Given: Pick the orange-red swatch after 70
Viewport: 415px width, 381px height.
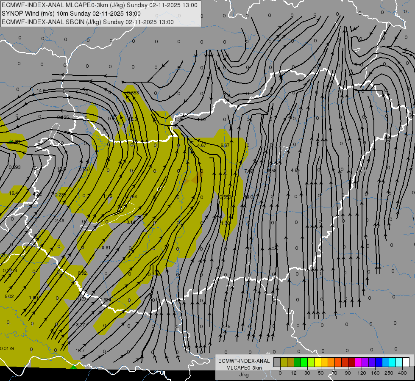Looking at the screenshot, I should click(x=338, y=362).
